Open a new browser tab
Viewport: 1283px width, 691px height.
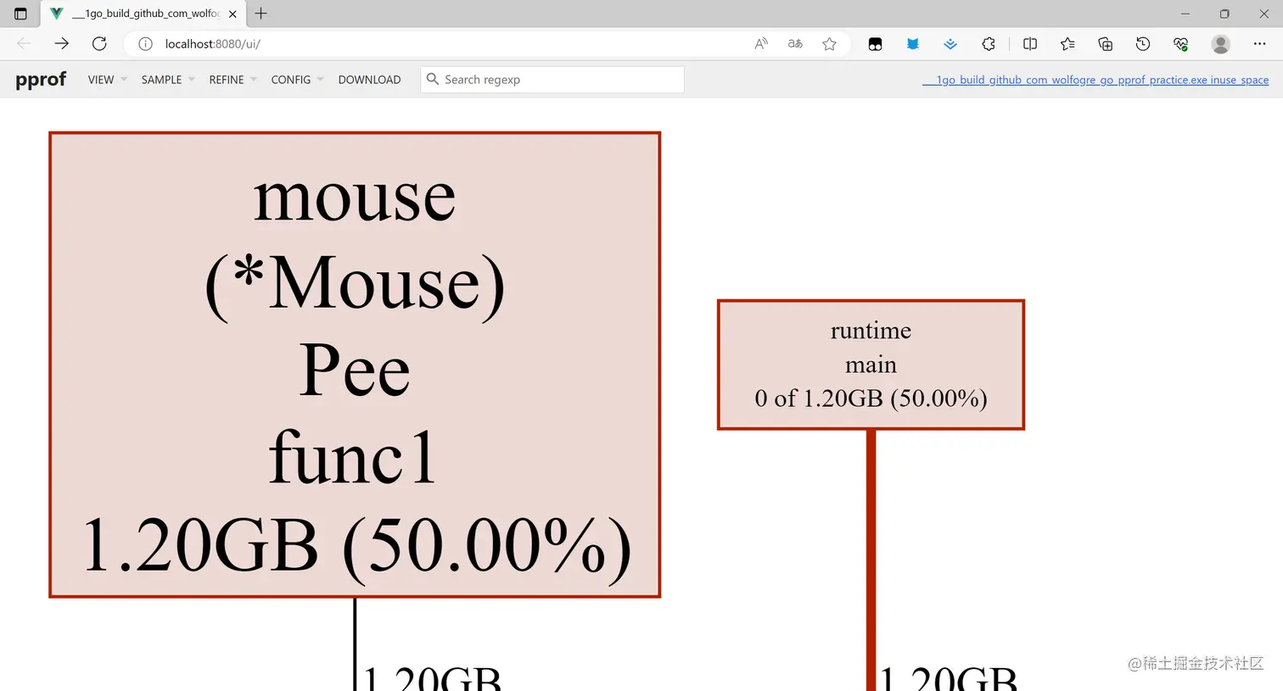click(x=261, y=14)
